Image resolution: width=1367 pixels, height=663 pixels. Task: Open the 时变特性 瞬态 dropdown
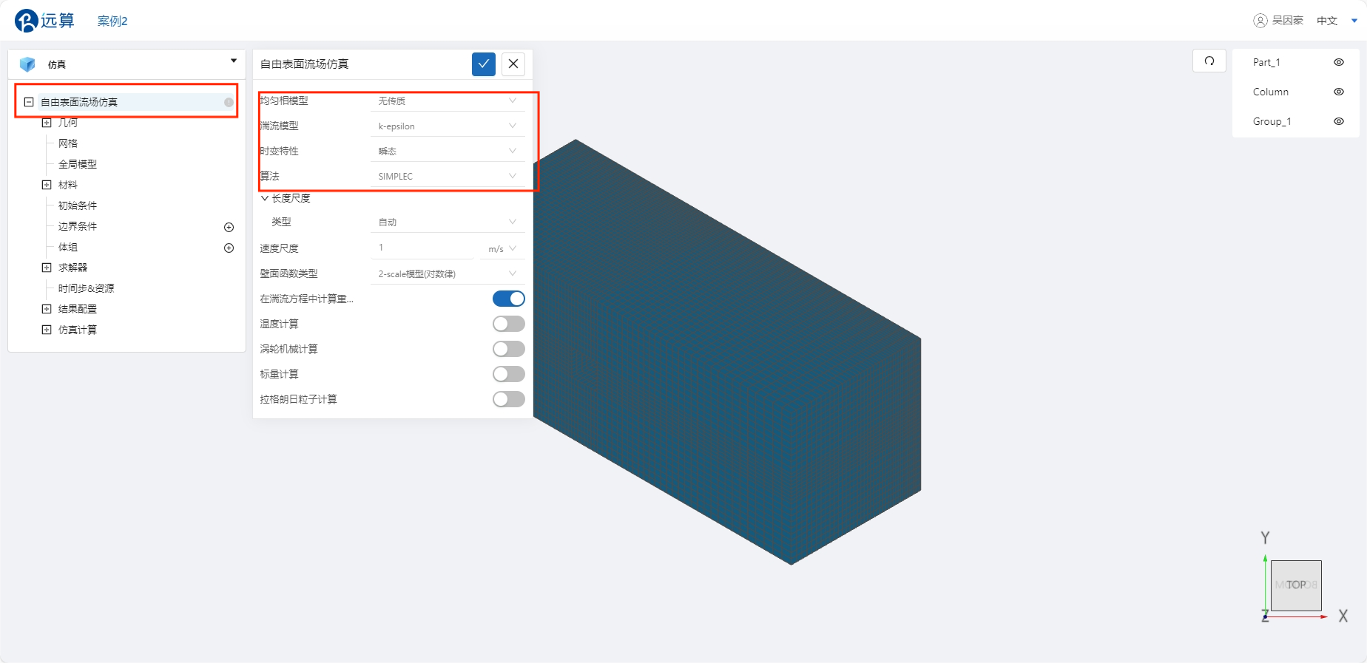(448, 151)
